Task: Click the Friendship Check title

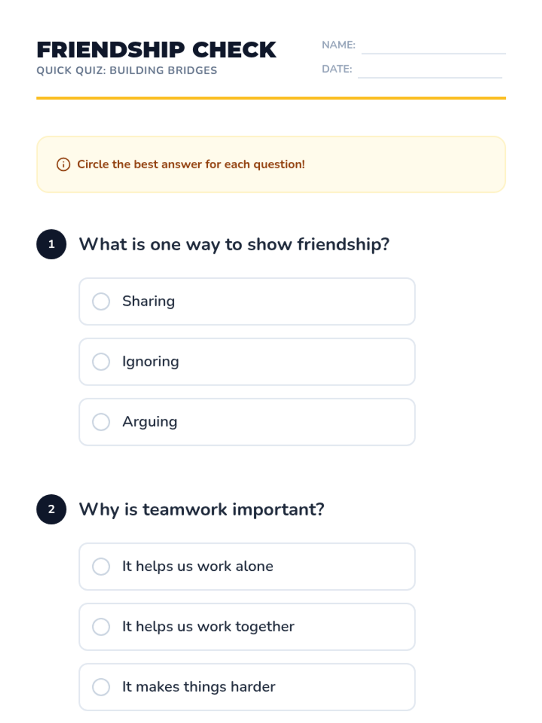Action: [x=156, y=50]
